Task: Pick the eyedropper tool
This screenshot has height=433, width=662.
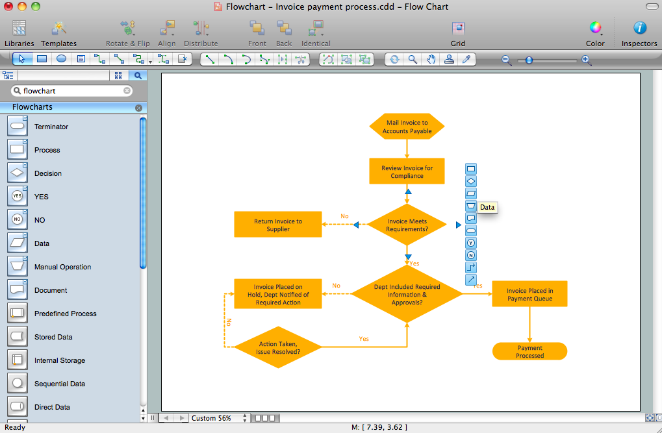Action: 466,59
